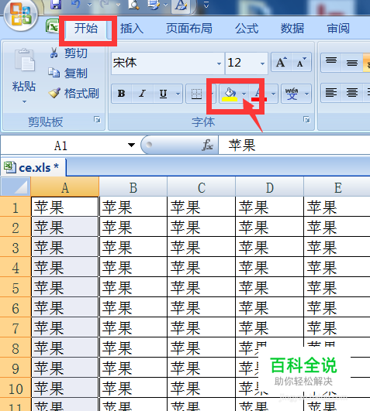370x411 pixels.
Task: Toggle italic formatting
Action: 142,94
